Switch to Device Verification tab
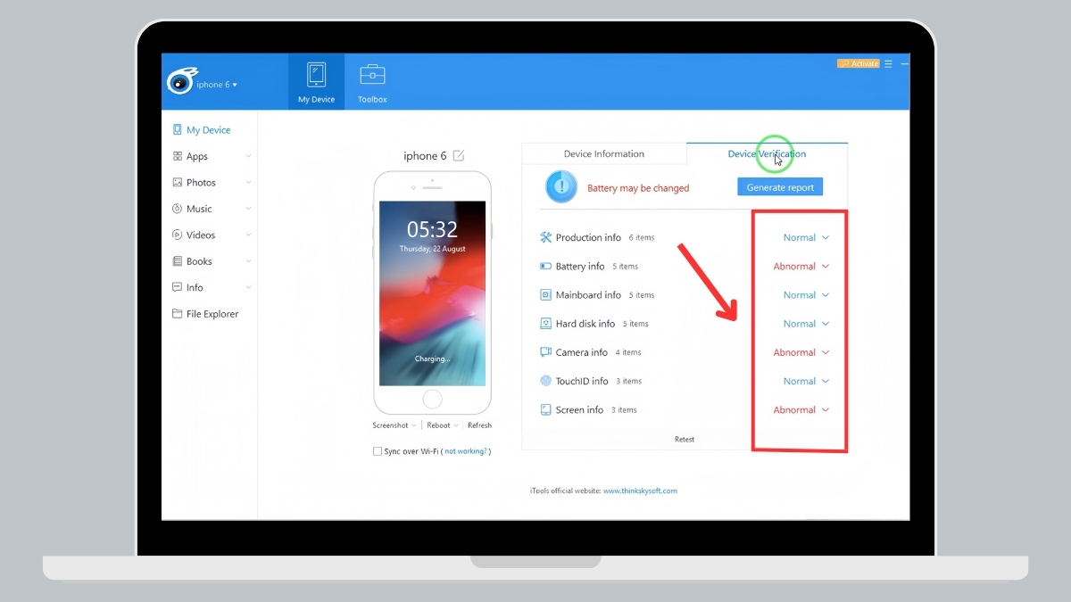 tap(767, 153)
